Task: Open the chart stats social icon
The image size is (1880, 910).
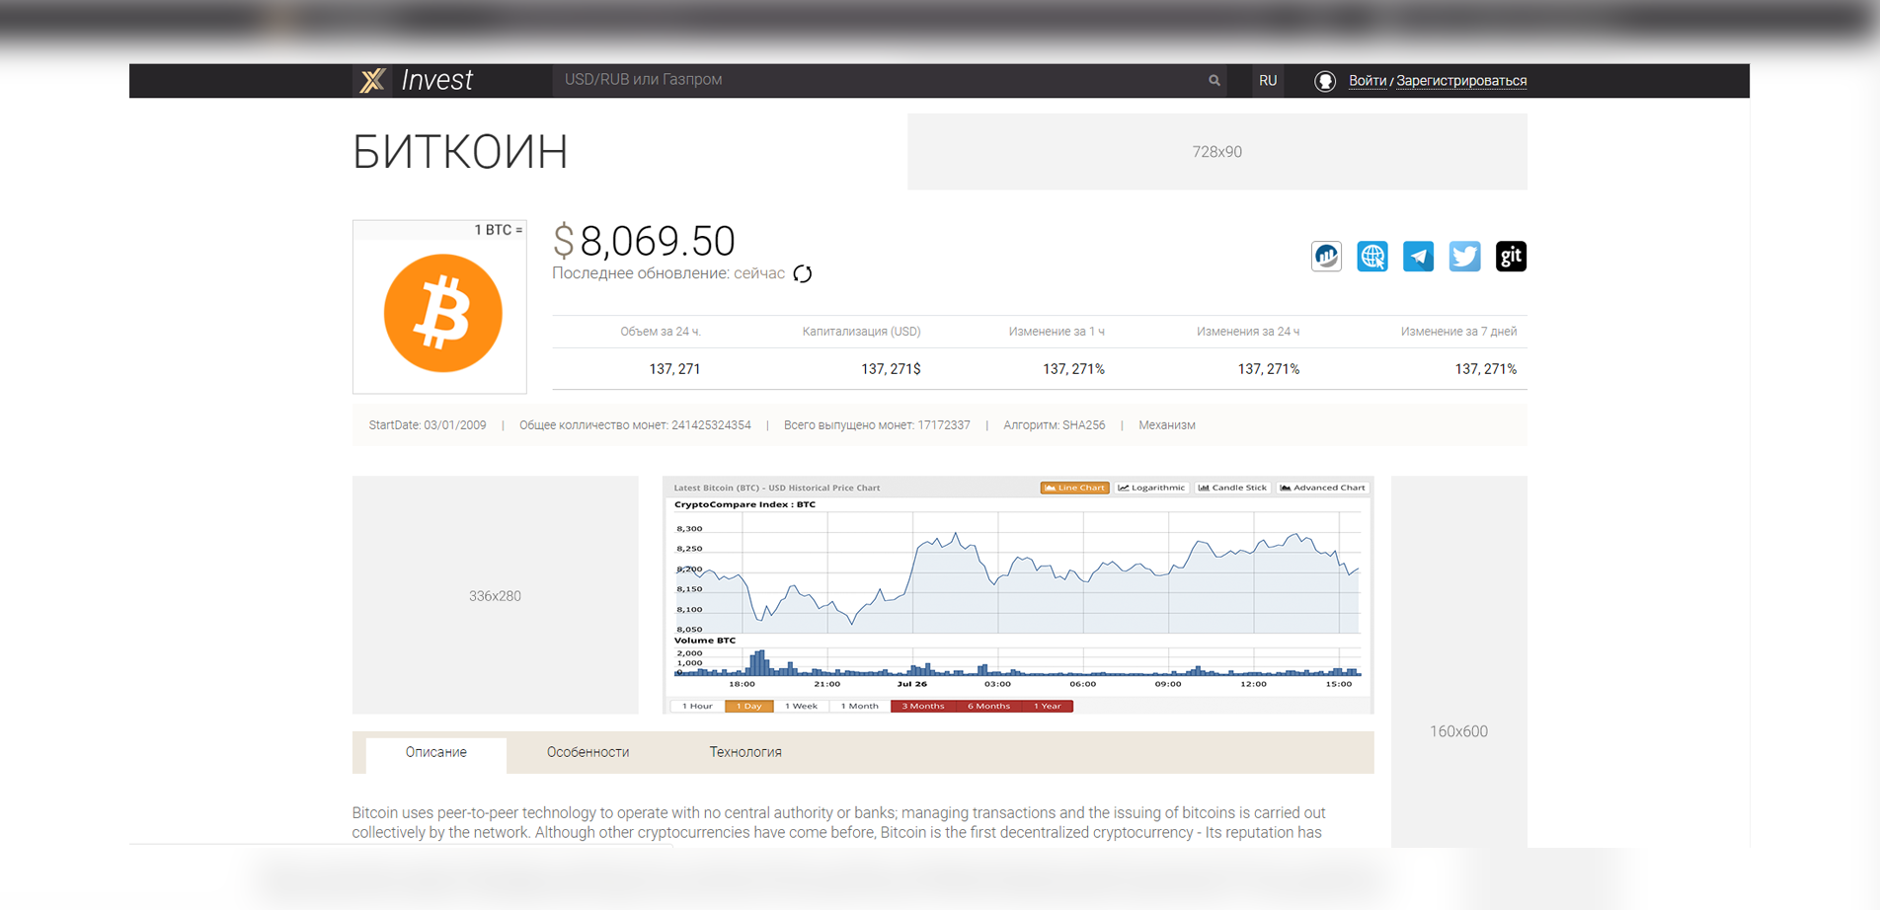Action: pos(1326,257)
